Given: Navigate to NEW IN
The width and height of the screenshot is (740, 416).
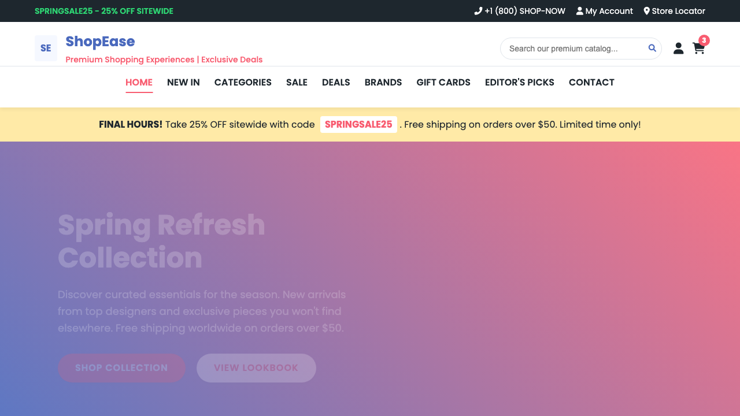Looking at the screenshot, I should point(183,83).
